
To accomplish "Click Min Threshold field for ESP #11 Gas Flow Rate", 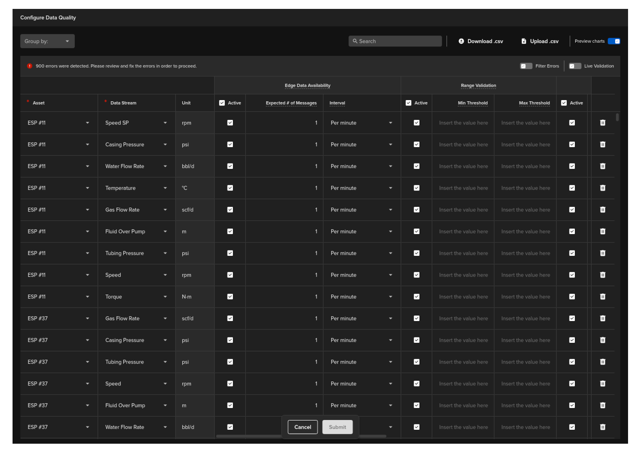I will pos(463,210).
